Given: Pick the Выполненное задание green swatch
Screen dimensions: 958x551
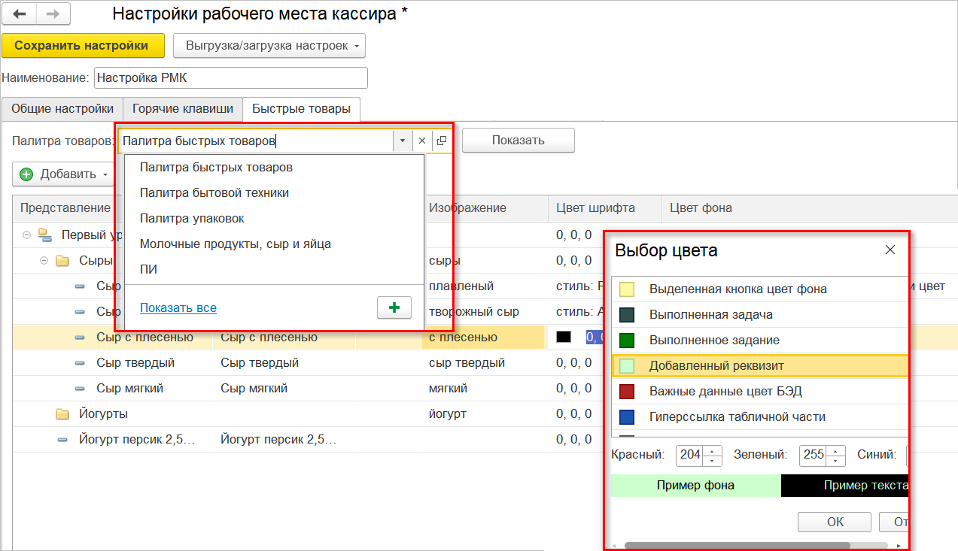Looking at the screenshot, I should [x=626, y=341].
